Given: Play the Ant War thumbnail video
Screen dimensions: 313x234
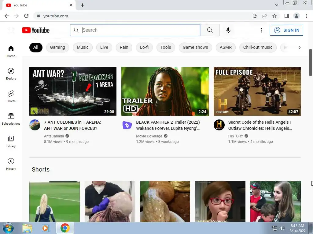Looking at the screenshot, I should pos(73,91).
